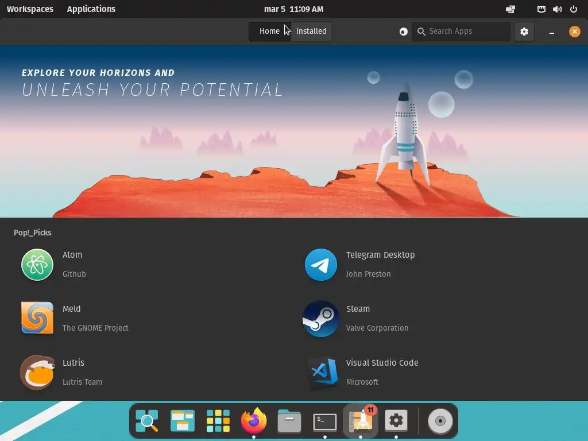This screenshot has width=588, height=441.
Task: Select the Atom title text
Action: click(72, 255)
